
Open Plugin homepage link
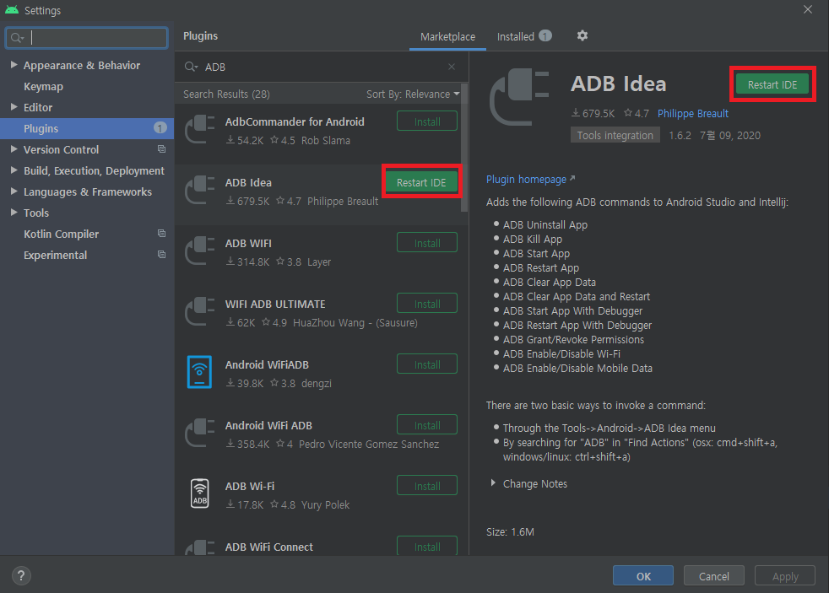tap(530, 180)
